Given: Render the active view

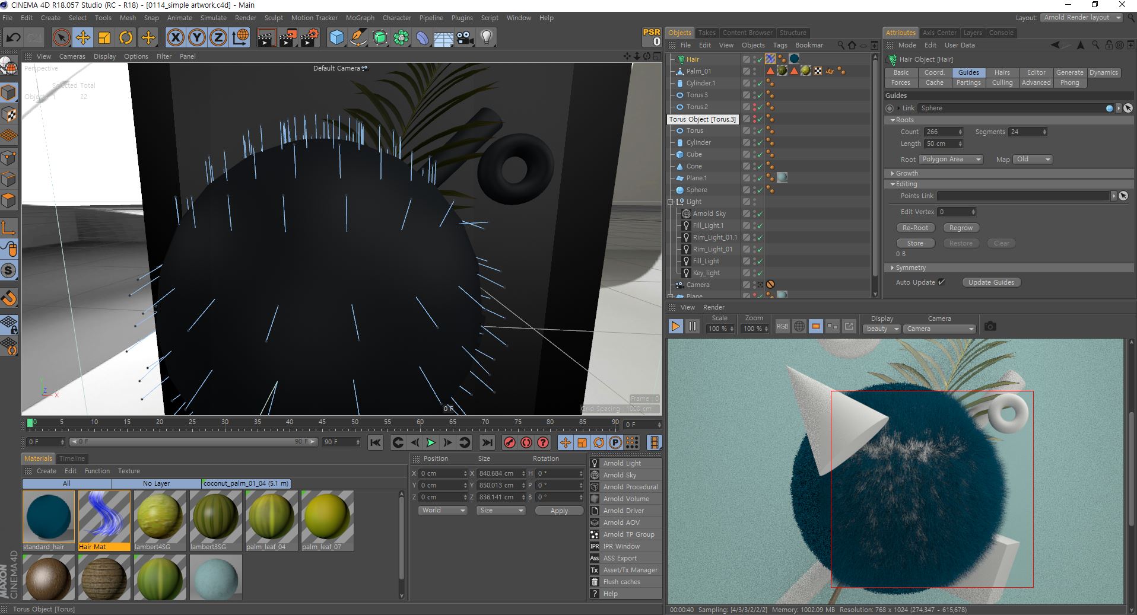Looking at the screenshot, I should tap(265, 38).
